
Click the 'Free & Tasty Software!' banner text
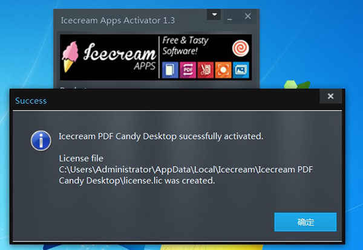coord(185,46)
